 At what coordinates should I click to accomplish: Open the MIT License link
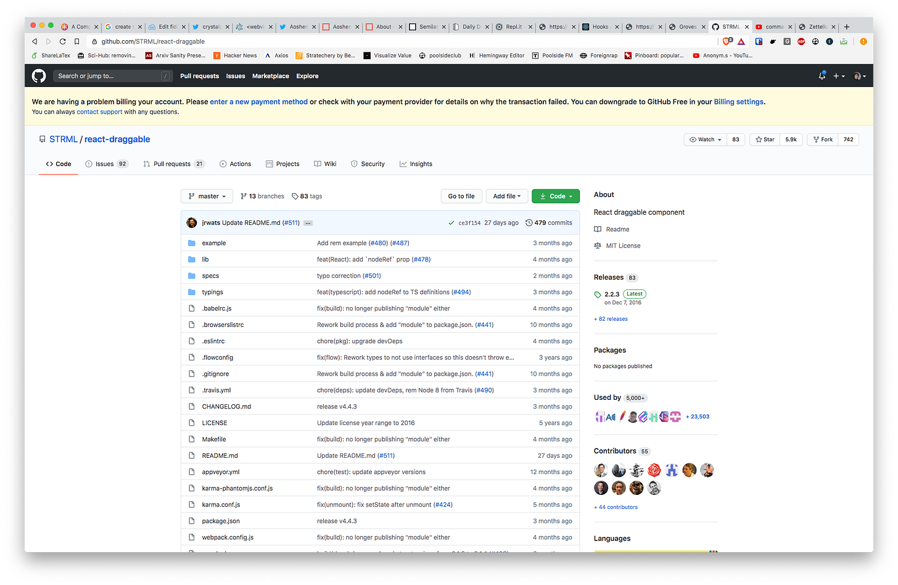[x=623, y=246]
